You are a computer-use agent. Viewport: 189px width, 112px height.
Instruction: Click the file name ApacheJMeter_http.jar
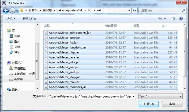pyautogui.click(x=64, y=52)
